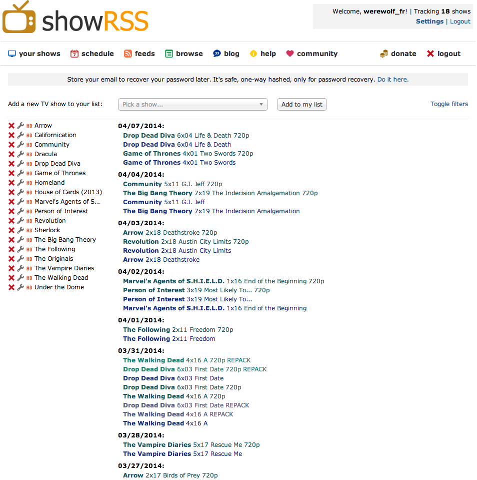Viewport: 477px width, 480px height.
Task: Open Big Bang Theory 7x19 non-720p link
Action: [x=211, y=211]
